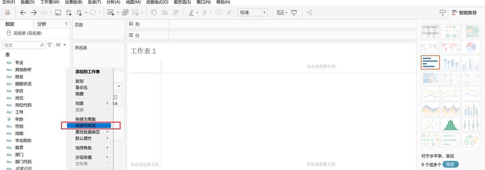
Task: Click the highlight pen icon
Action: click(x=192, y=12)
